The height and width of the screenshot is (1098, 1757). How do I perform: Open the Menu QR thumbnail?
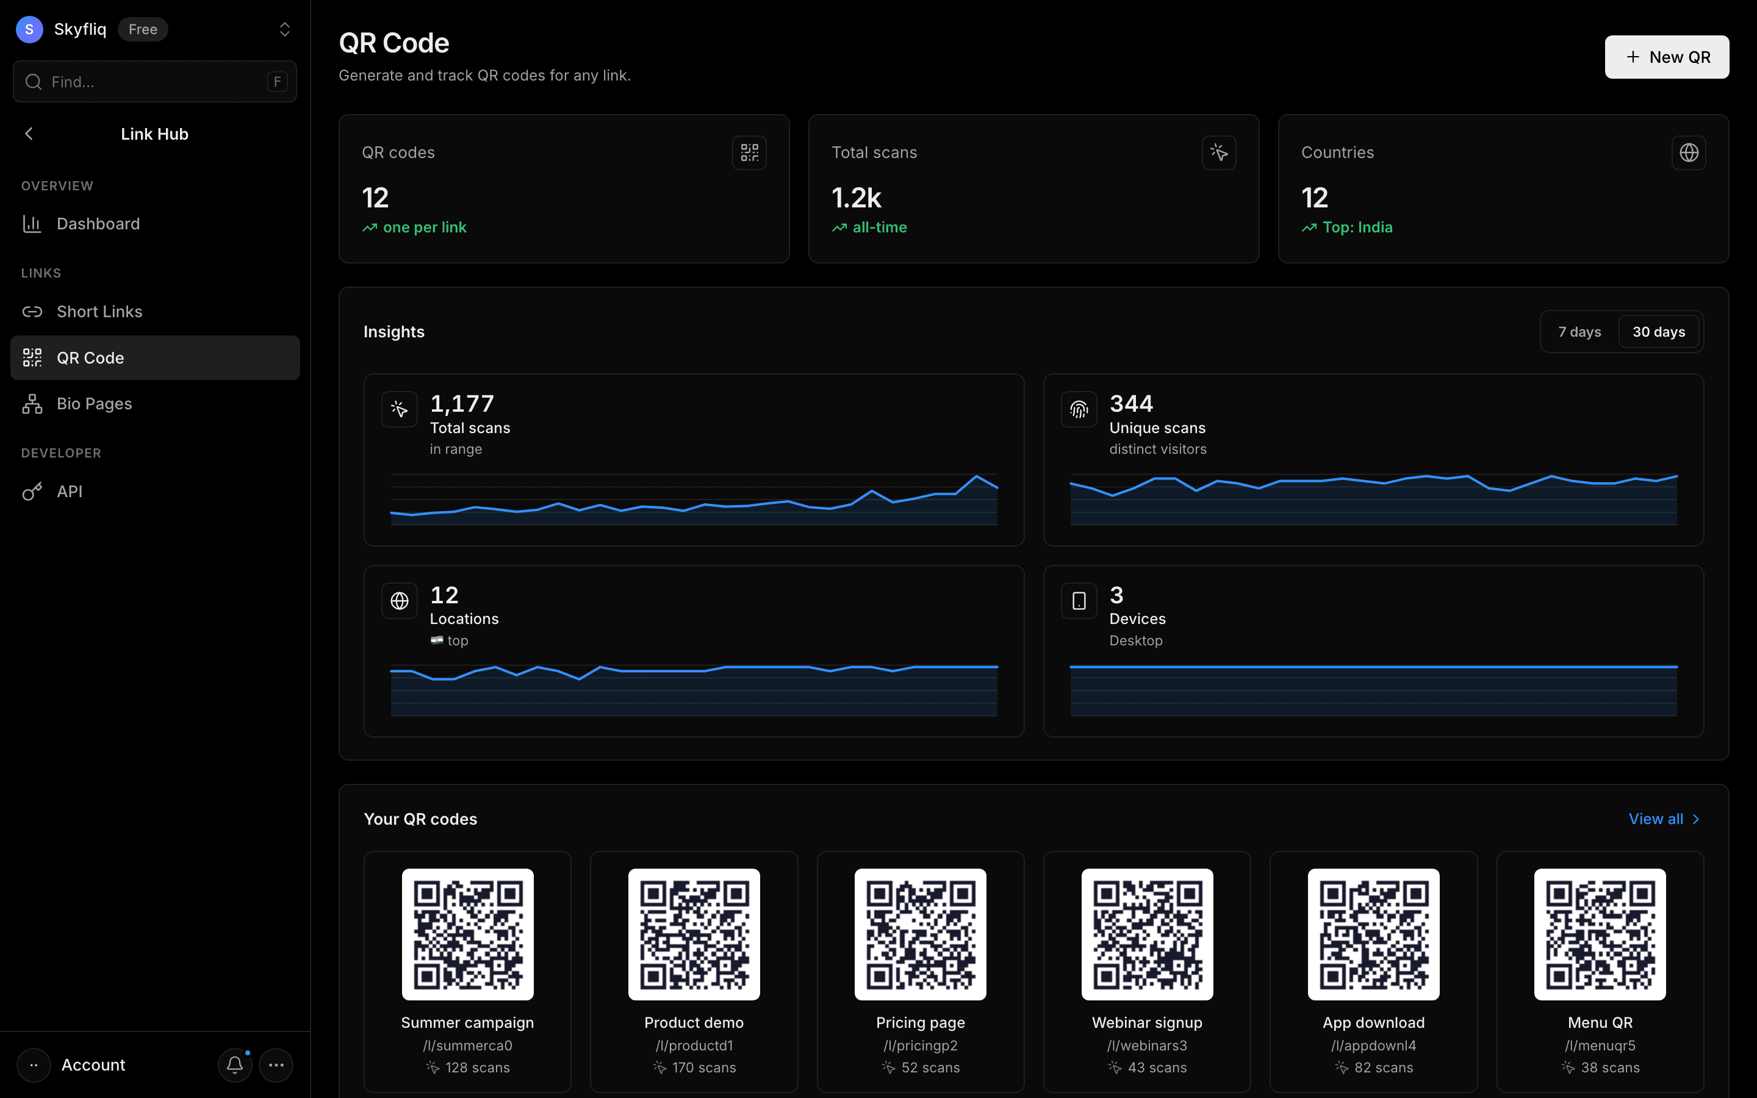[x=1600, y=935]
